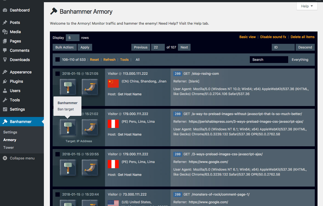
Task: Click the Tools wrench icon
Action: coord(5,100)
